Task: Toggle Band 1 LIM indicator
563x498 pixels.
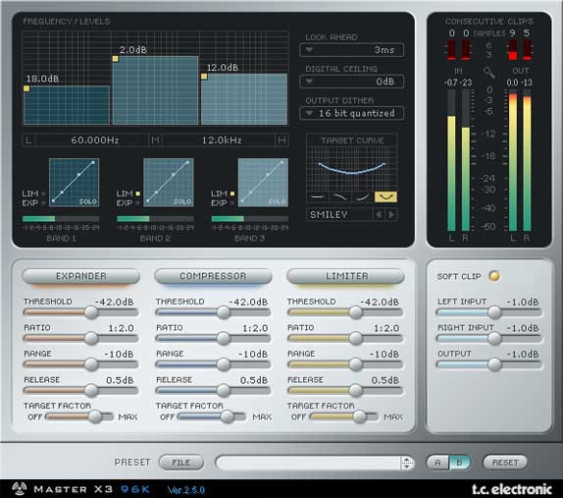Action: (43, 194)
